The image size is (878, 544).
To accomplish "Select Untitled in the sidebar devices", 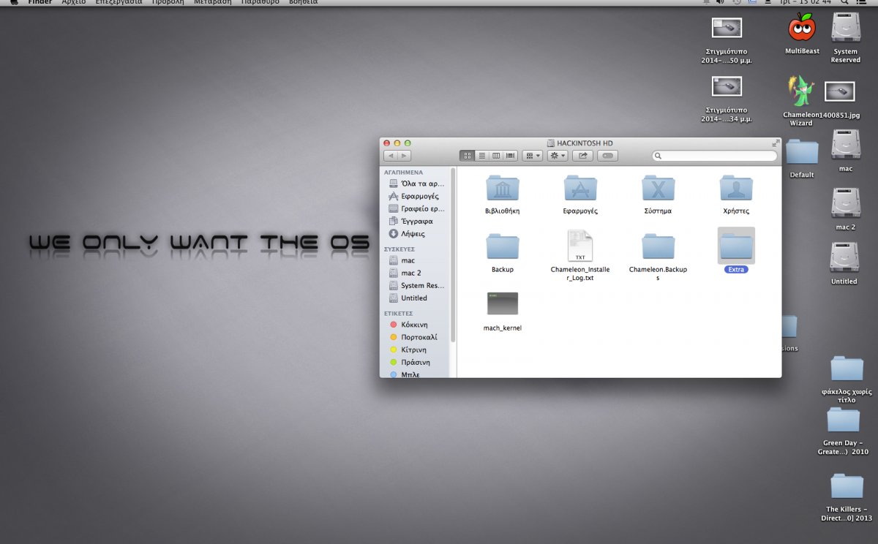I will [408, 298].
